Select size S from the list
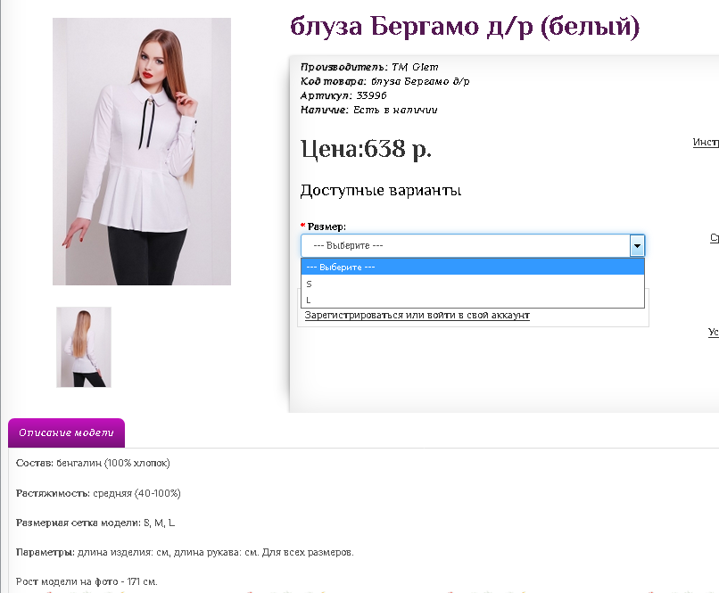The image size is (719, 593). pos(473,284)
